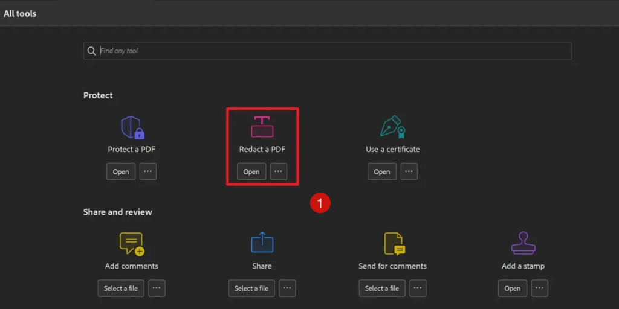Show more options for Use a certificate
This screenshot has width=619, height=309.
[x=409, y=171]
